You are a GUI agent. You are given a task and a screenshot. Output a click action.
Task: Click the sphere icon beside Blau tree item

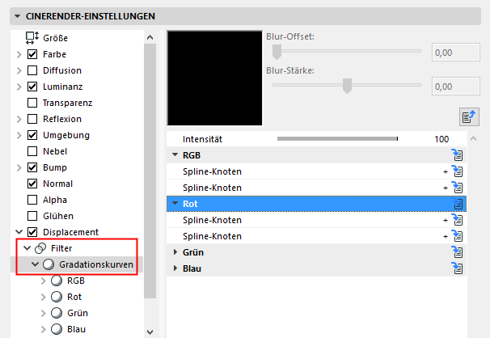(57, 329)
